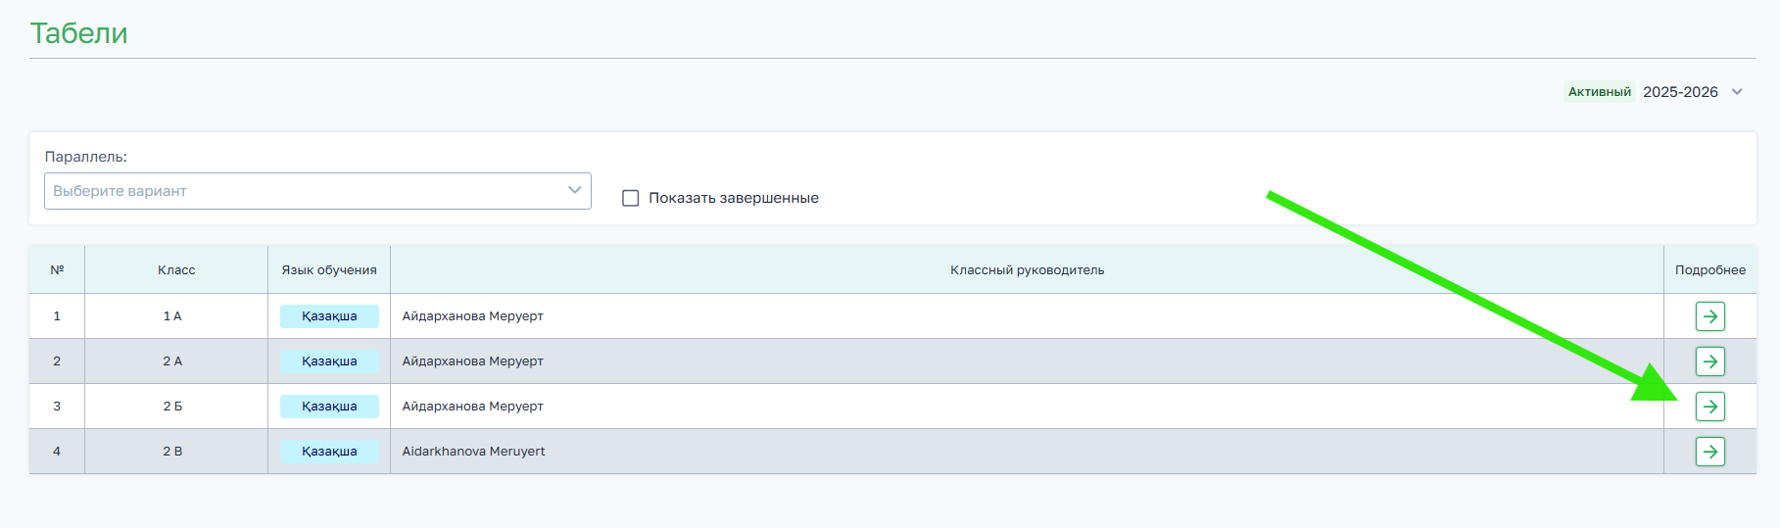Viewport: 1780px width, 528px height.
Task: Click the Қазақша tag in row 4
Action: 329,452
